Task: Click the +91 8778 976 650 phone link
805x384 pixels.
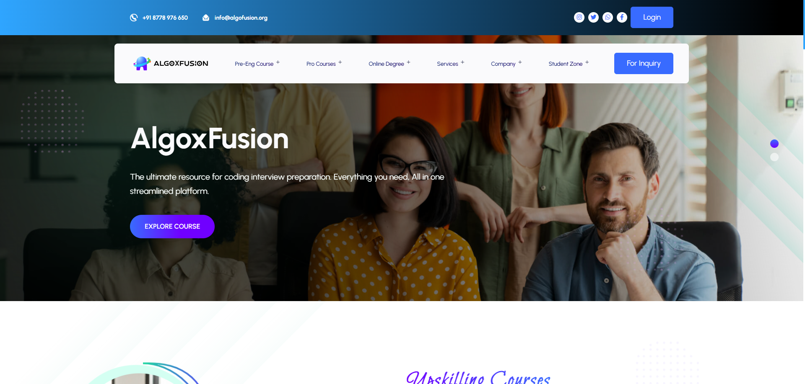Action: pos(165,18)
